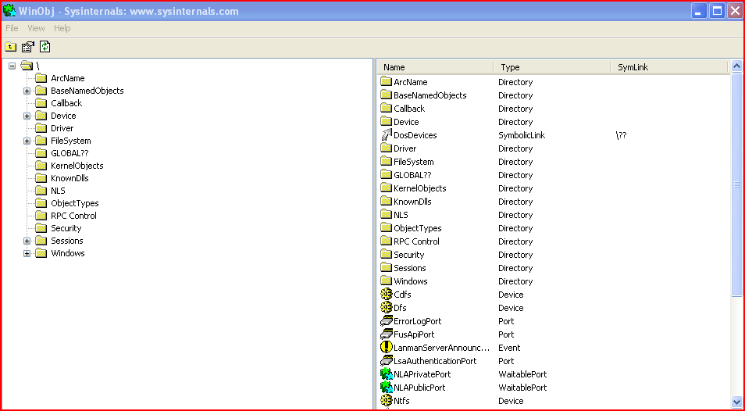Image resolution: width=745 pixels, height=411 pixels.
Task: Expand the Windows tree node
Action: point(27,254)
